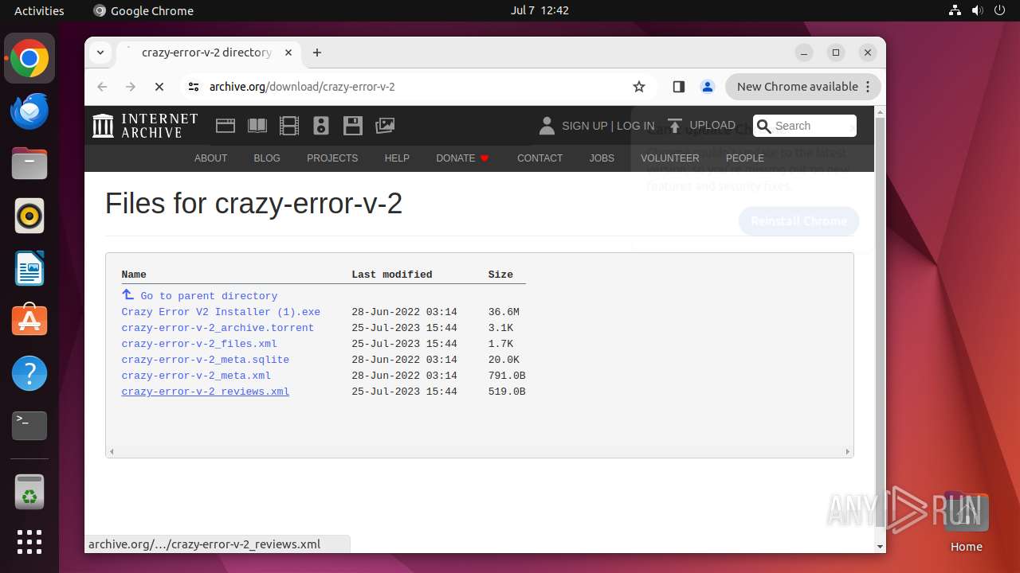
Task: Close the crazy-error-v-2 directory tab
Action: pyautogui.click(x=288, y=53)
